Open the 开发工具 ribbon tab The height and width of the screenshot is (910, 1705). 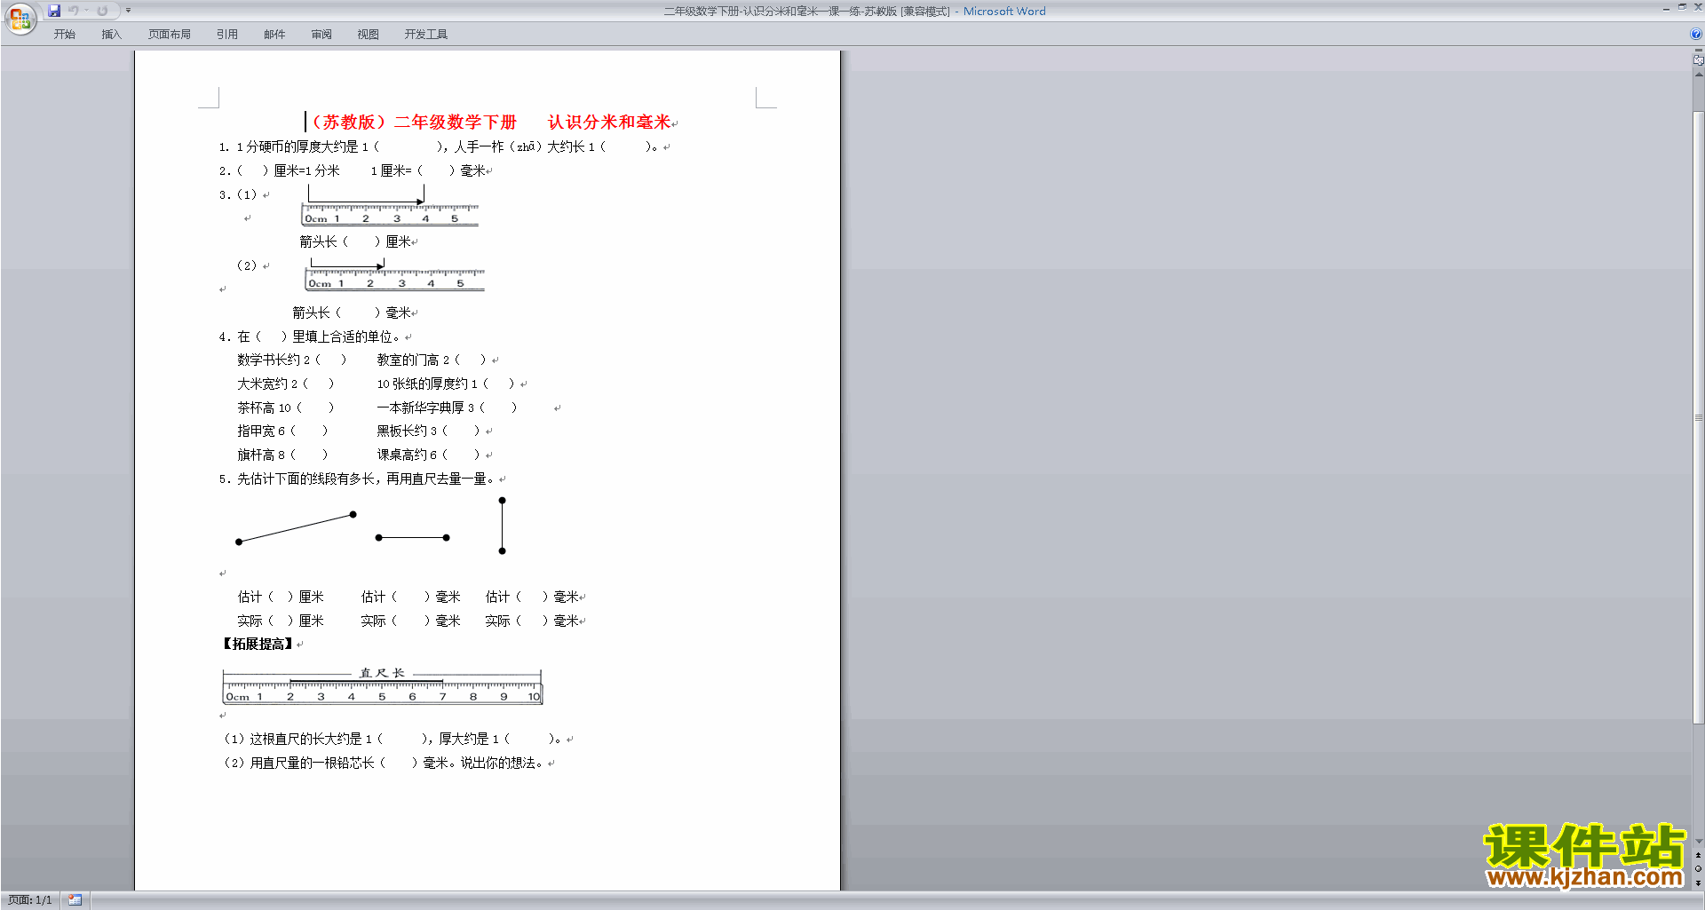click(x=426, y=35)
